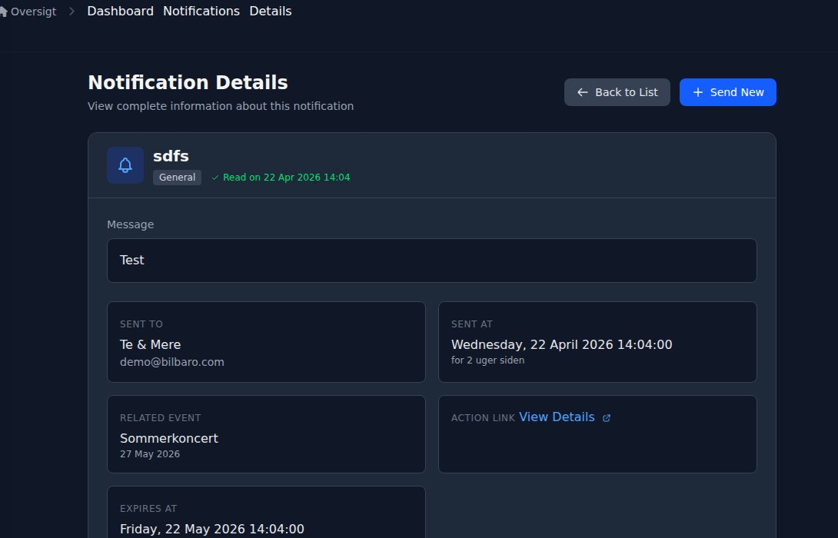Click the external link icon after View Details
Viewport: 838px width, 538px height.
point(607,418)
